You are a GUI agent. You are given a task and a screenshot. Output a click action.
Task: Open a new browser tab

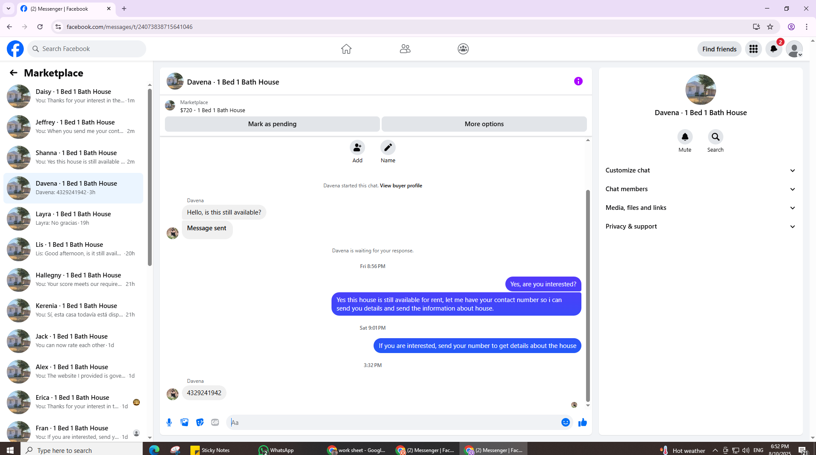pyautogui.click(x=124, y=8)
